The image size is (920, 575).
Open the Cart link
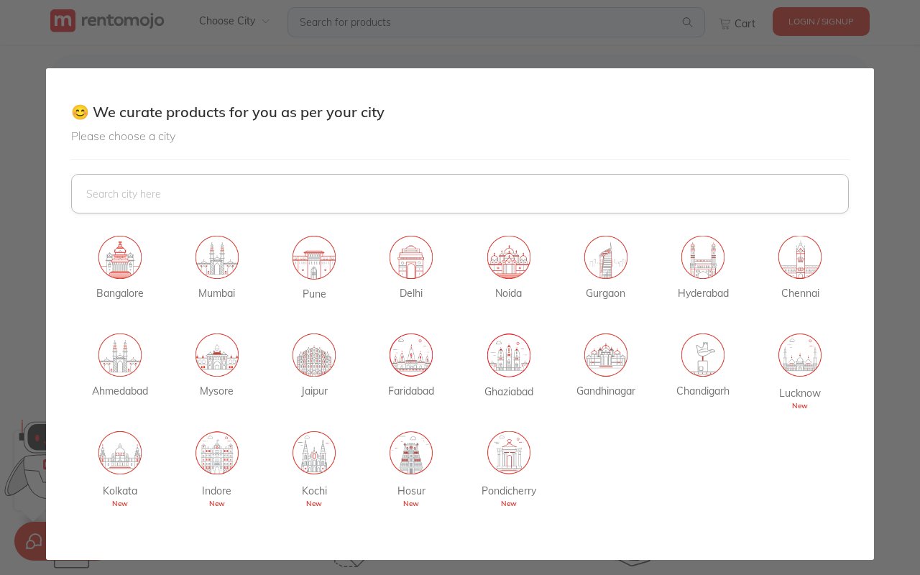[737, 24]
